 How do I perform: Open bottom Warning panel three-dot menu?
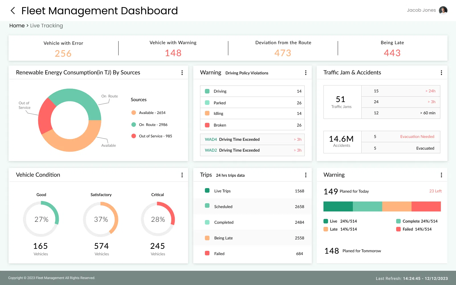(441, 175)
